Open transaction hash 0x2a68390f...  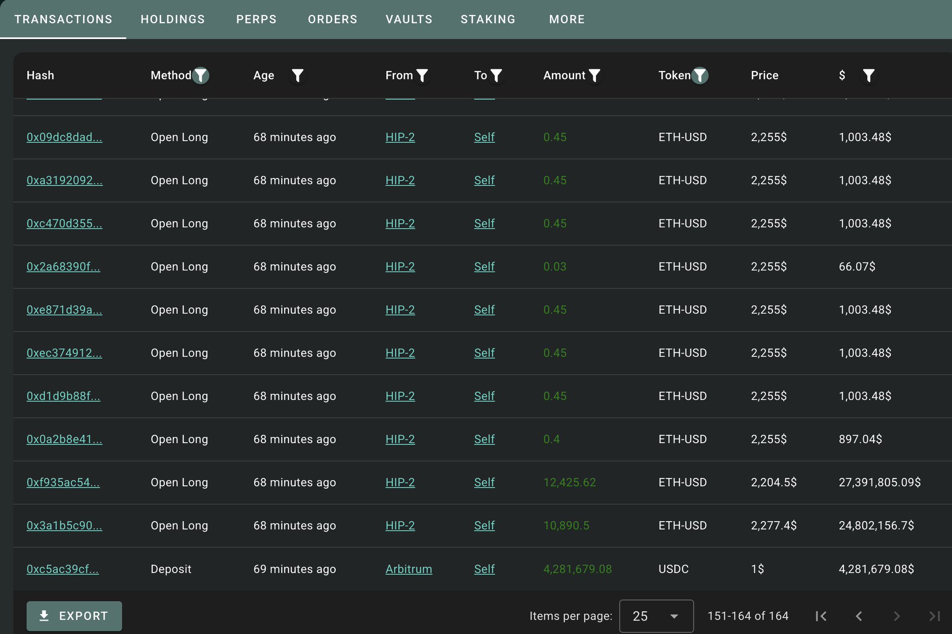tap(63, 267)
